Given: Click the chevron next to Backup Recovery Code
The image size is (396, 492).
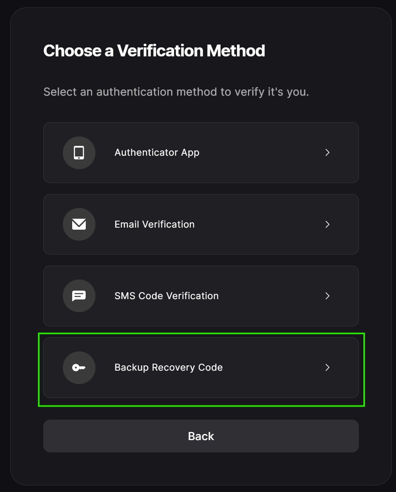Looking at the screenshot, I should pos(327,368).
